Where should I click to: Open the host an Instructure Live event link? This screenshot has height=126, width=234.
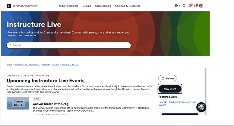pyautogui.click(x=177, y=103)
